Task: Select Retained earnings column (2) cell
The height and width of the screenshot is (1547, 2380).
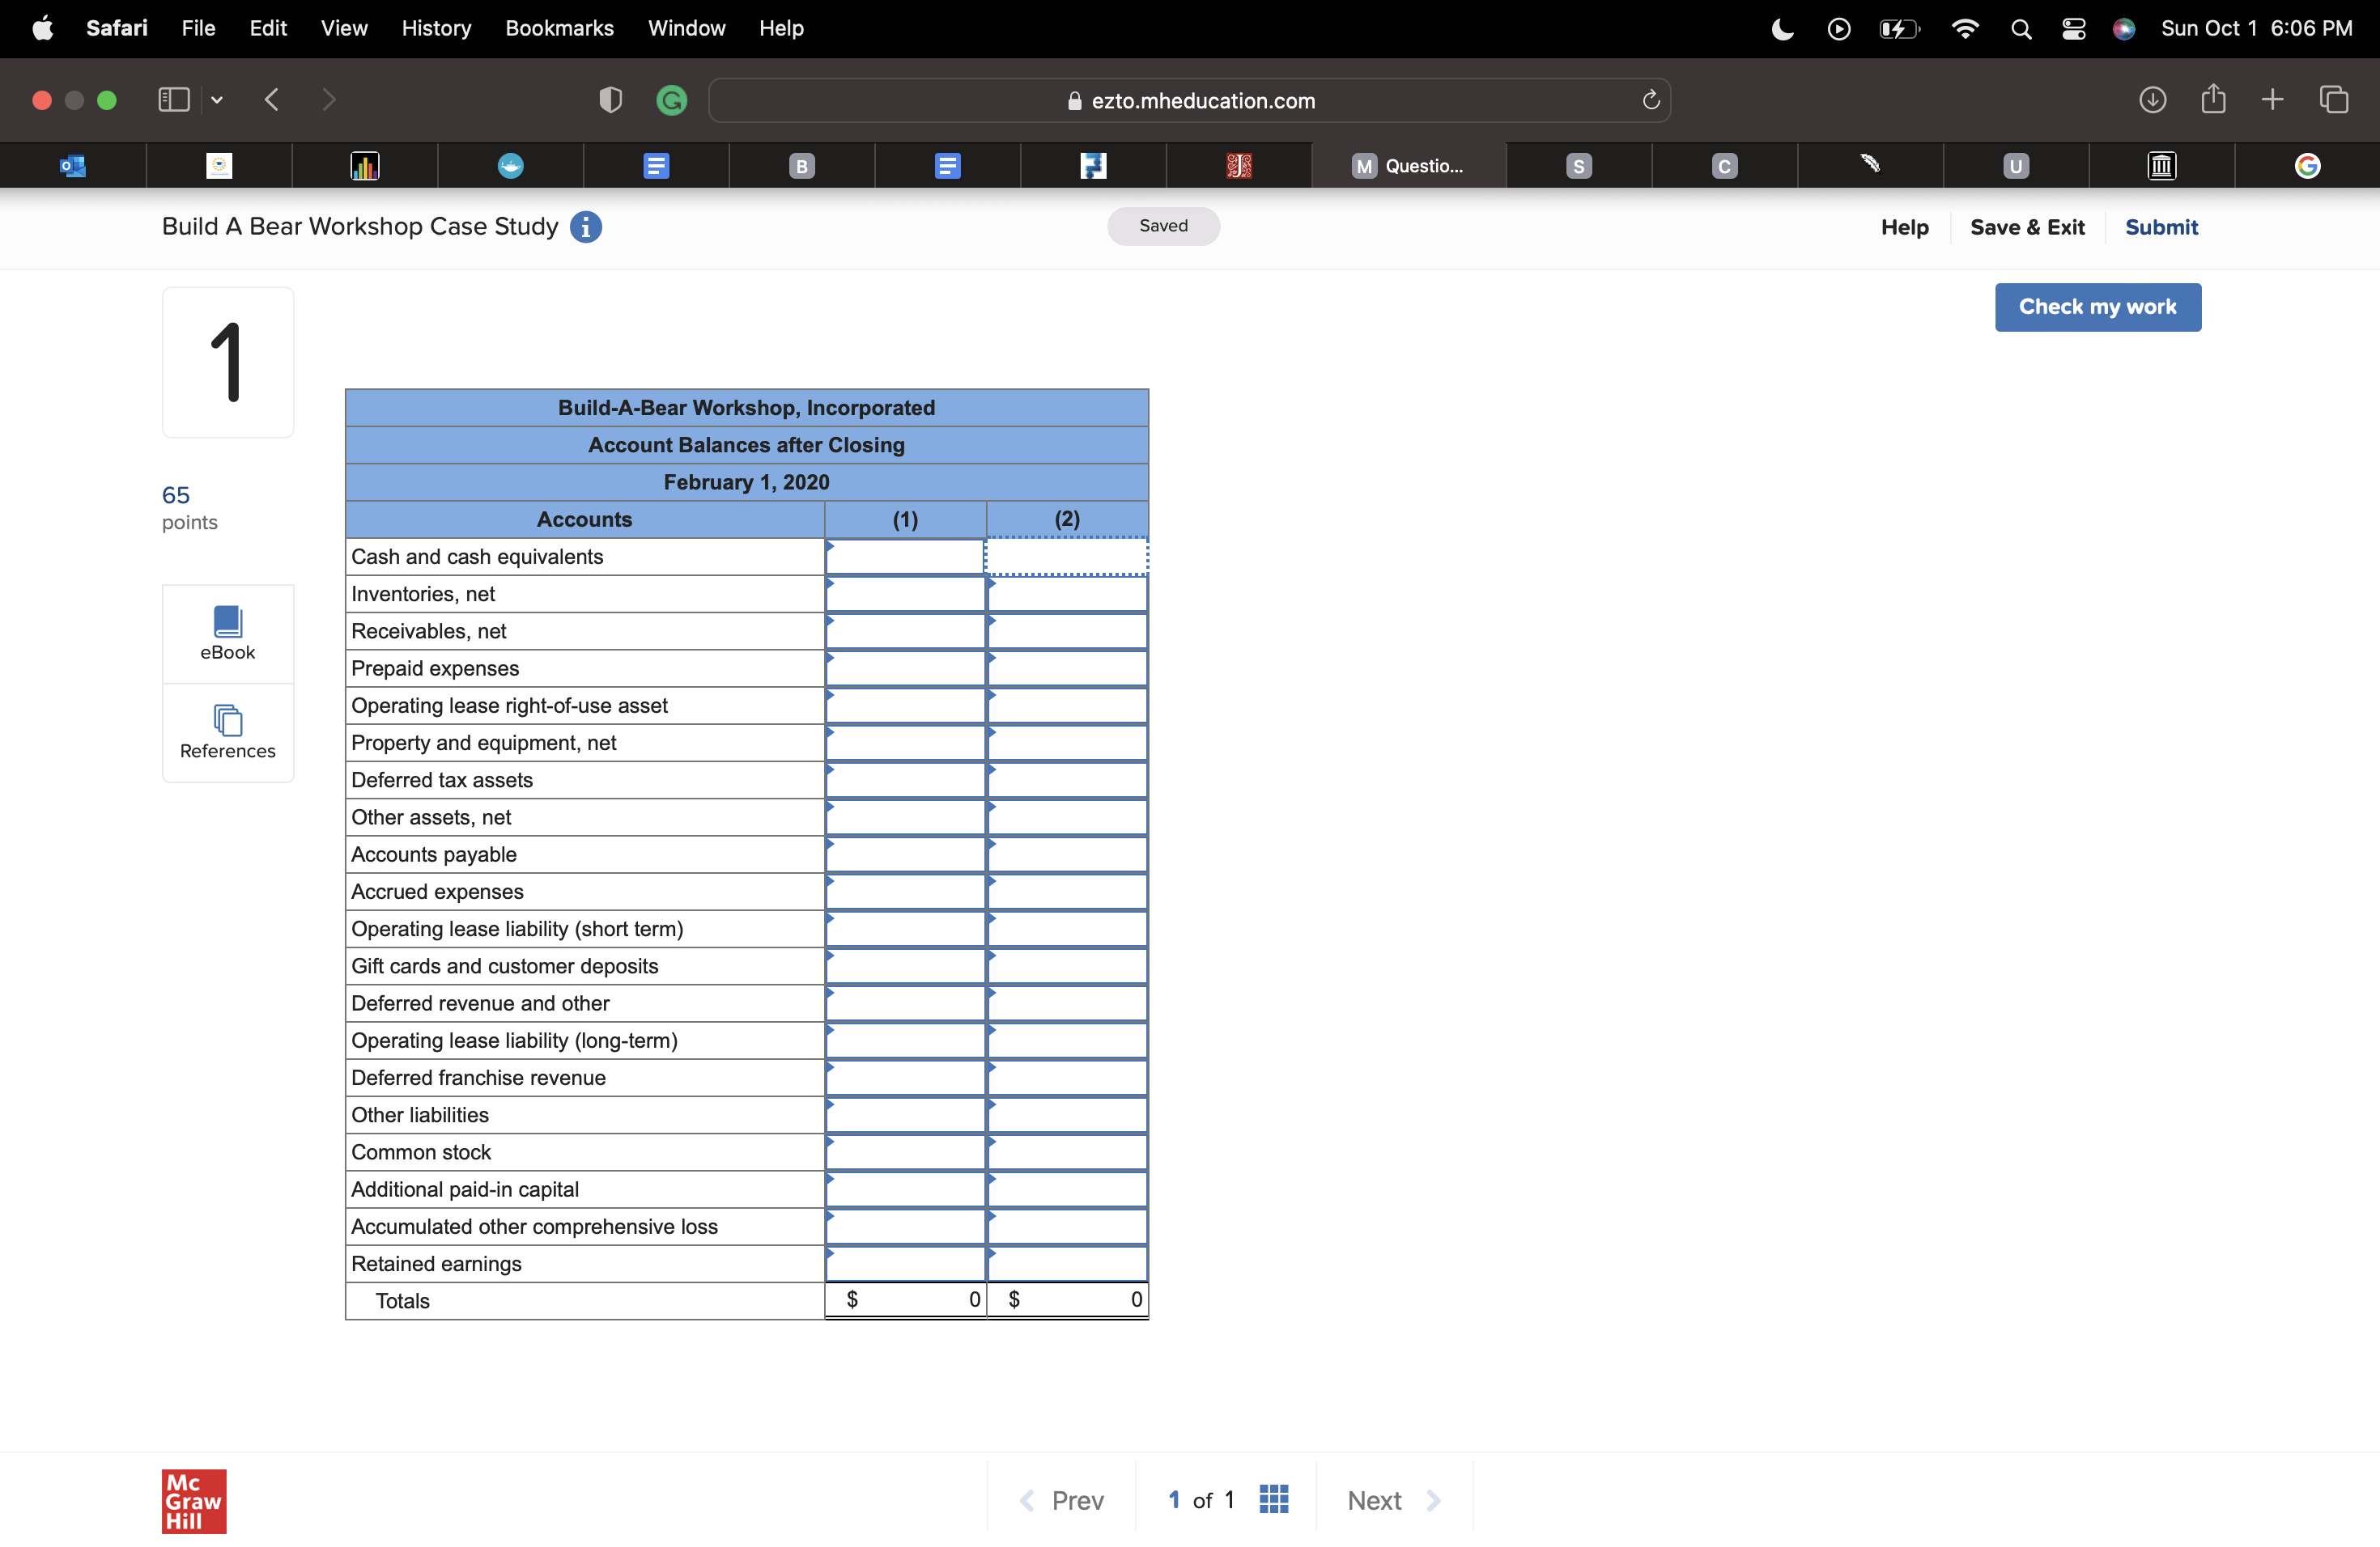Action: [1067, 1263]
